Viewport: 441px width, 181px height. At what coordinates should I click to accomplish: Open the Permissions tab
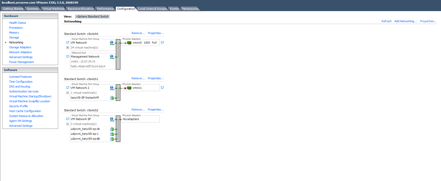click(x=190, y=9)
